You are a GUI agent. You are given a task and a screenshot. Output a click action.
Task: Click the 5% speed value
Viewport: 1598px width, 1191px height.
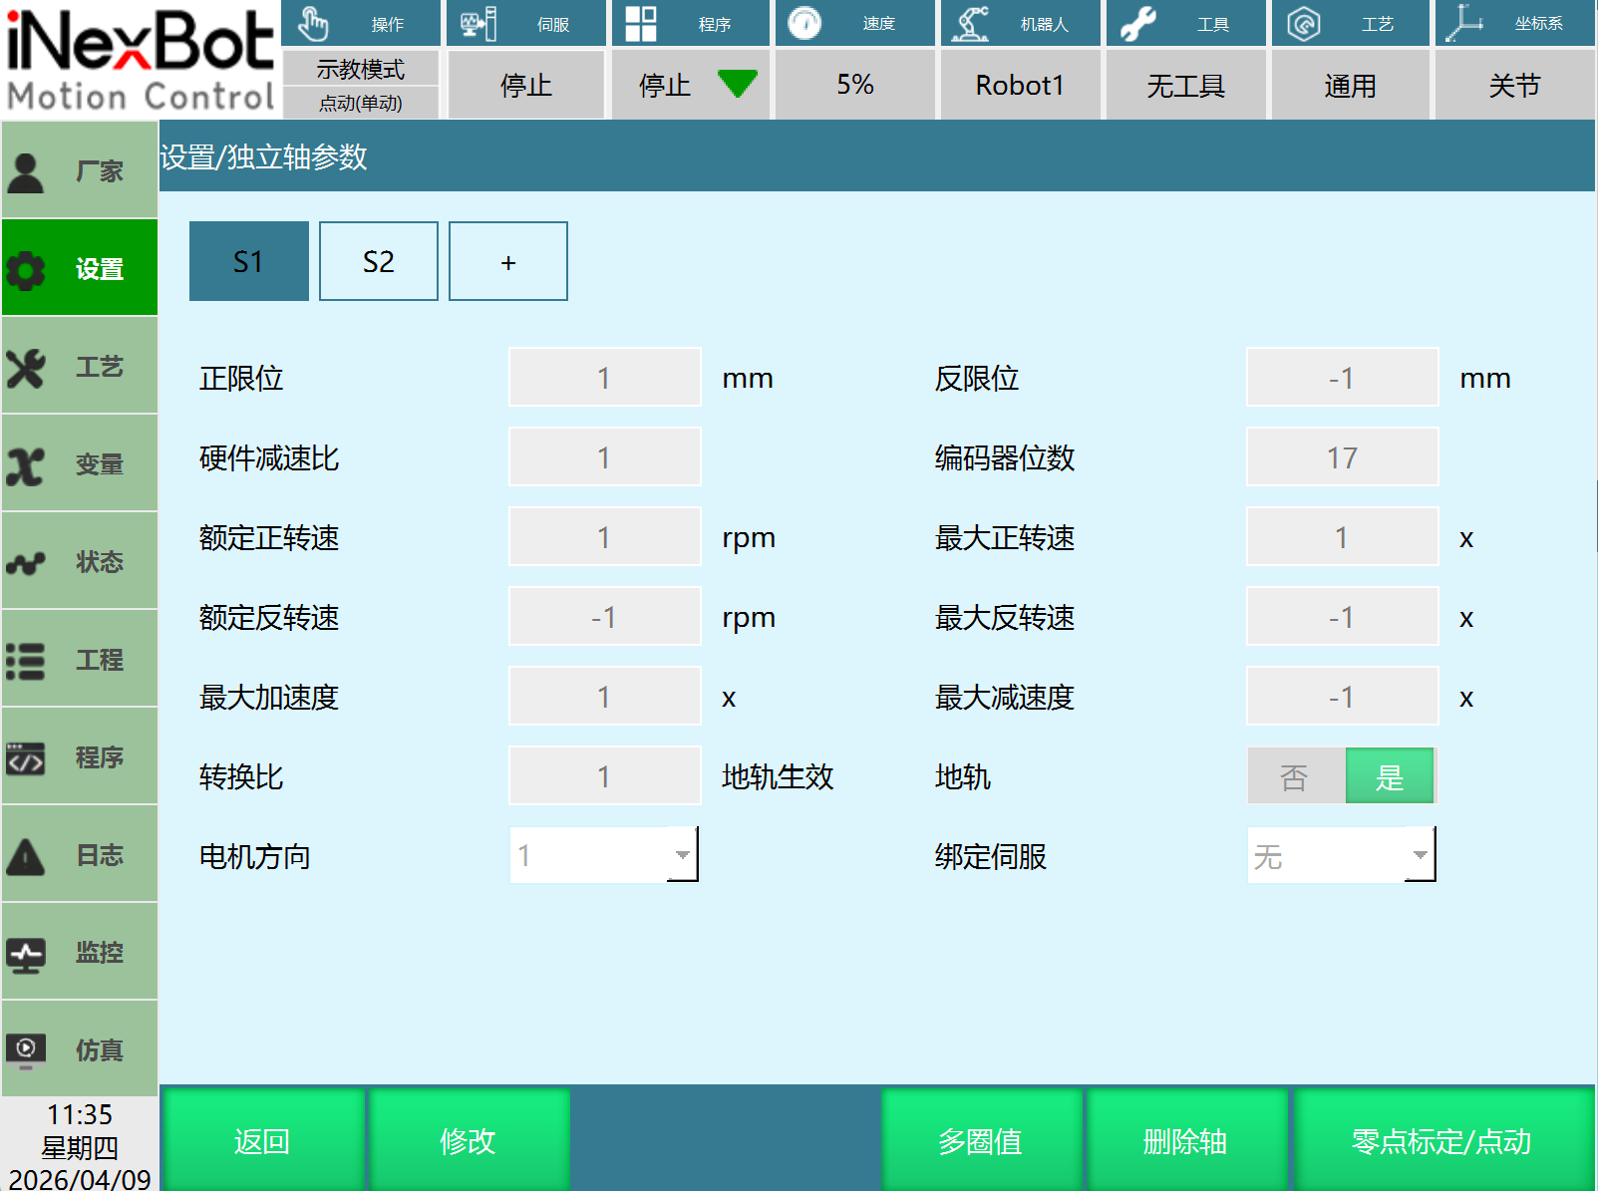coord(854,85)
